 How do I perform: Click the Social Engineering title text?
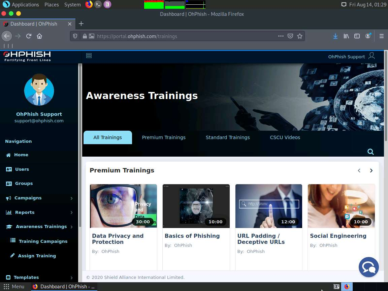click(338, 236)
